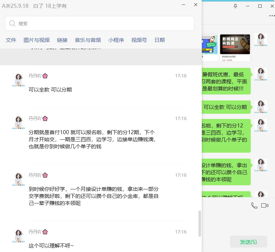Click the magnifier icon in the search box
Image resolution: width=275 pixels, height=252 pixels.
tap(12, 23)
